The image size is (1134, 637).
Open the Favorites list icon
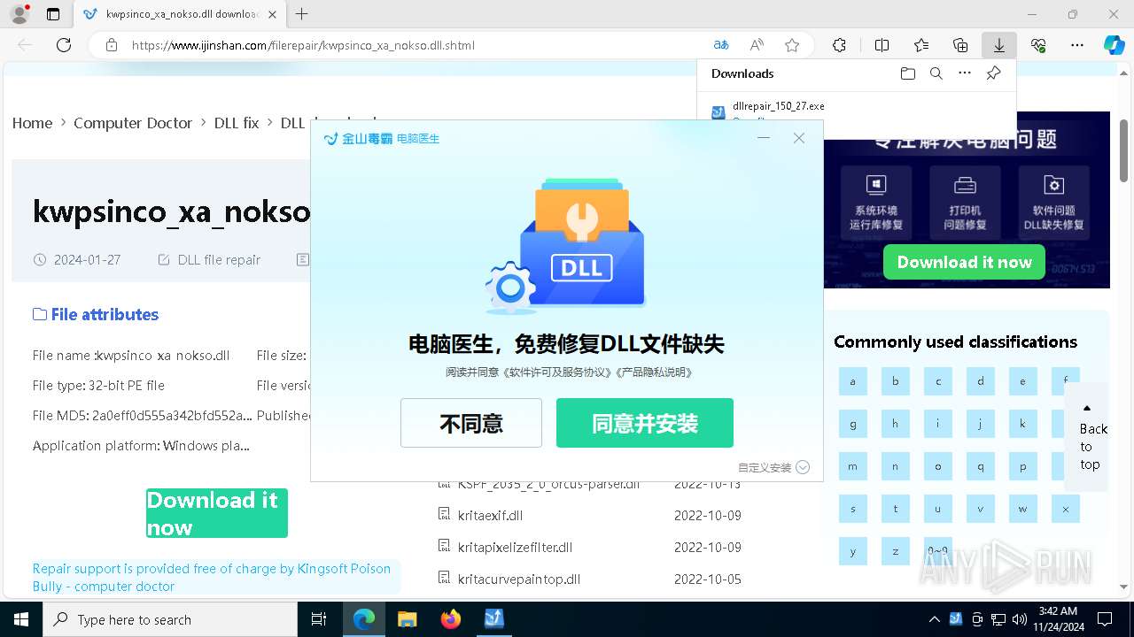click(x=921, y=45)
